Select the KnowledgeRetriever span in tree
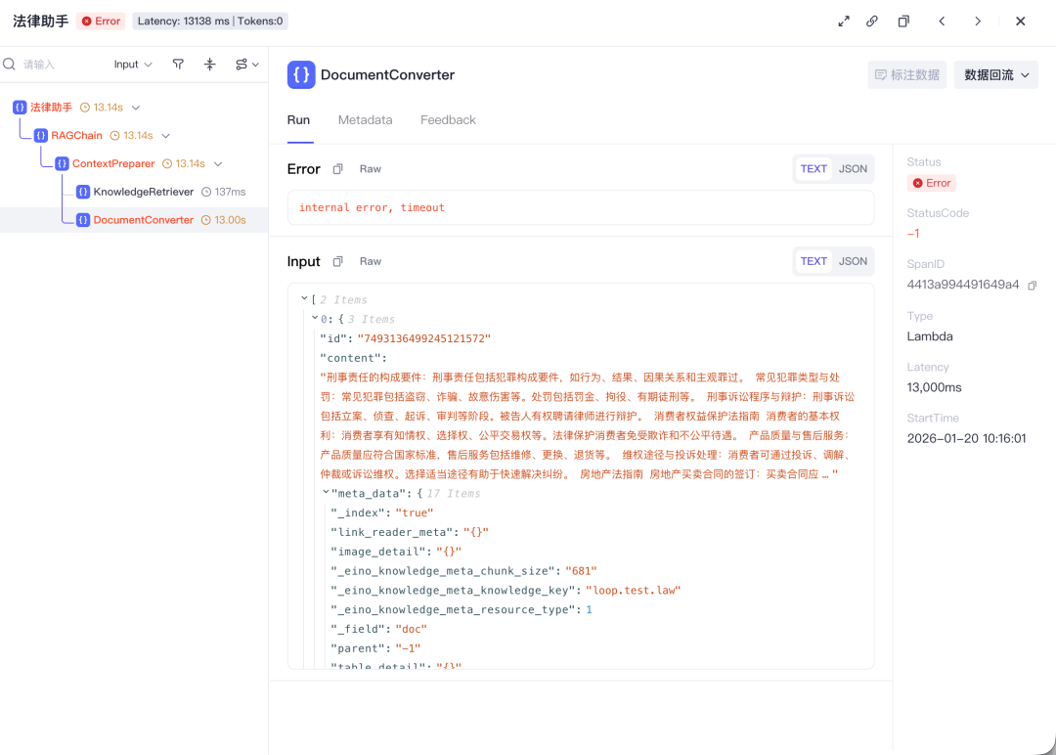The image size is (1056, 755). pos(143,192)
